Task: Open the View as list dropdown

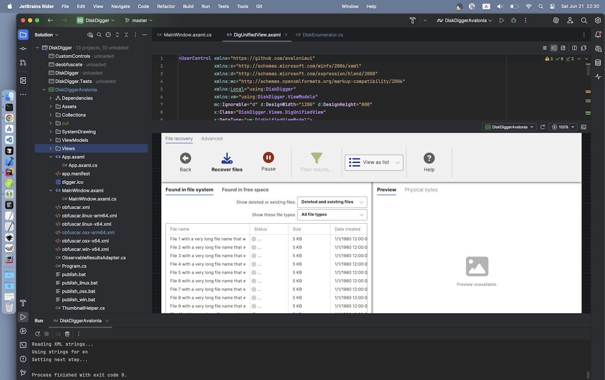Action: click(x=374, y=162)
